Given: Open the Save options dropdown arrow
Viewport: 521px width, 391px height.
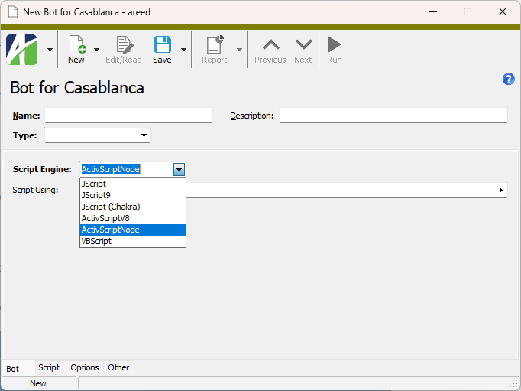Looking at the screenshot, I should pyautogui.click(x=184, y=50).
